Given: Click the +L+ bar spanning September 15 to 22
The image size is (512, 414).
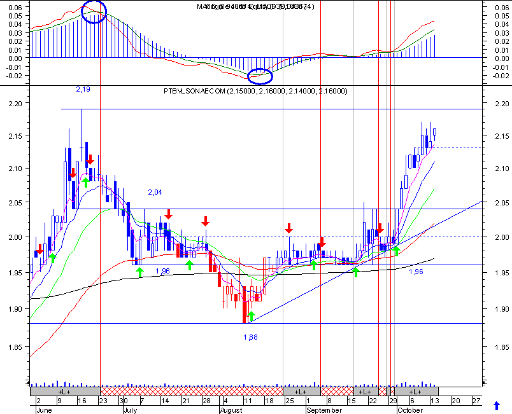Looking at the screenshot, I should 366,392.
